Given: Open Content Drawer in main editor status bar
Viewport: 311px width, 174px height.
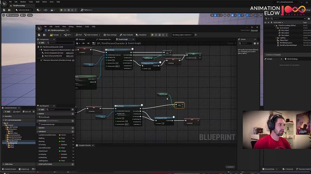Looking at the screenshot, I should pos(9,169).
